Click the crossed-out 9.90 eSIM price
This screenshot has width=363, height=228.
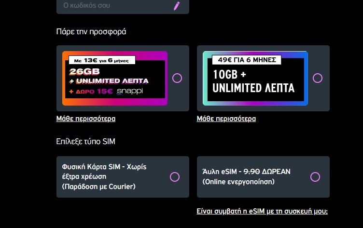click(252, 171)
